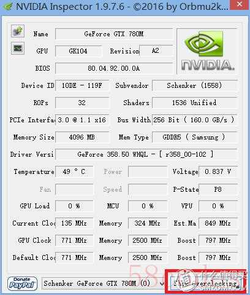Expand the Schenker GeForce GTX 780M dropdown
The image size is (250, 295).
pos(104,283)
